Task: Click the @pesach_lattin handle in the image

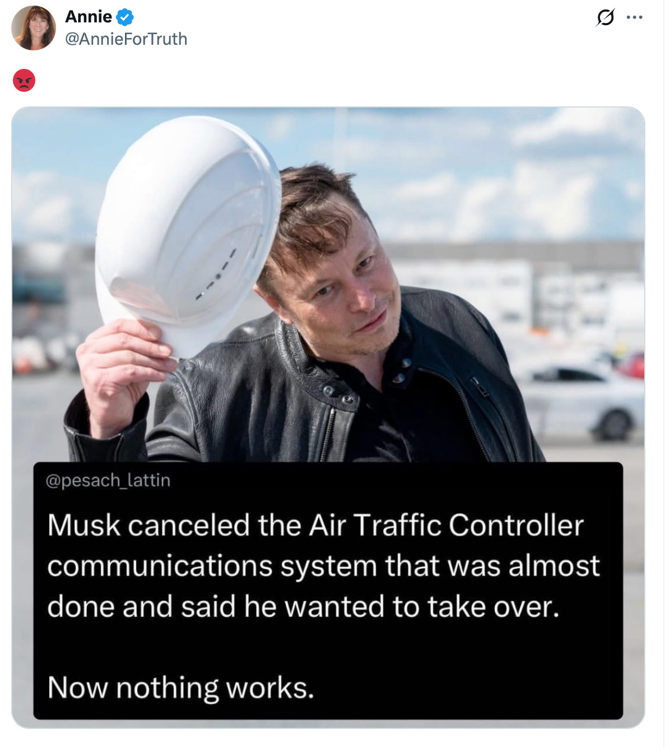Action: pos(108,480)
